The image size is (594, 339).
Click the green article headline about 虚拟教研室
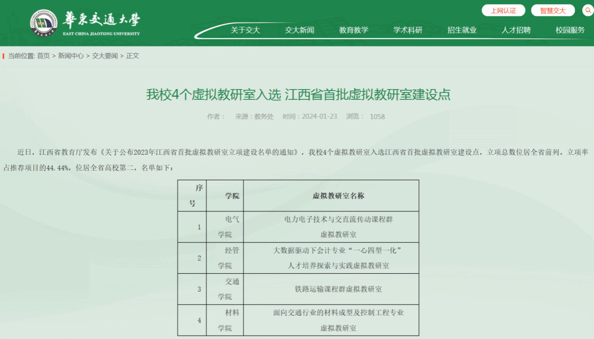pos(298,95)
